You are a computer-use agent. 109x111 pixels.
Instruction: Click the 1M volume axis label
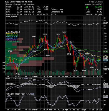[x=4, y=72]
